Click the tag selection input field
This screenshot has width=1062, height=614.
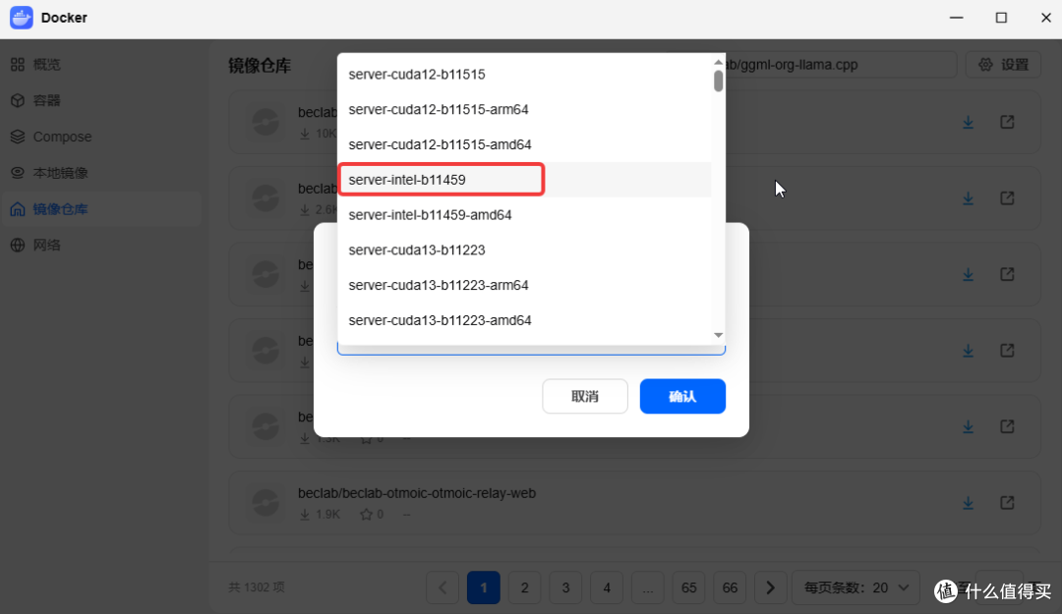[x=531, y=350]
